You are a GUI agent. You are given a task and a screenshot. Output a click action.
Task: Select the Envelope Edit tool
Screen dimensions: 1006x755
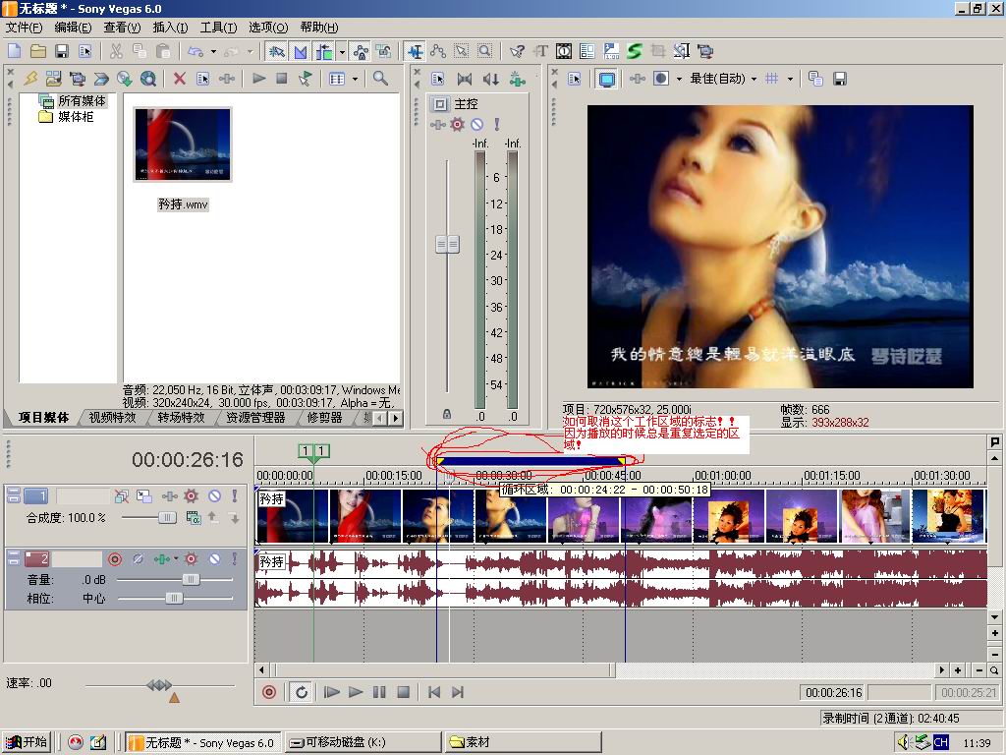(439, 51)
